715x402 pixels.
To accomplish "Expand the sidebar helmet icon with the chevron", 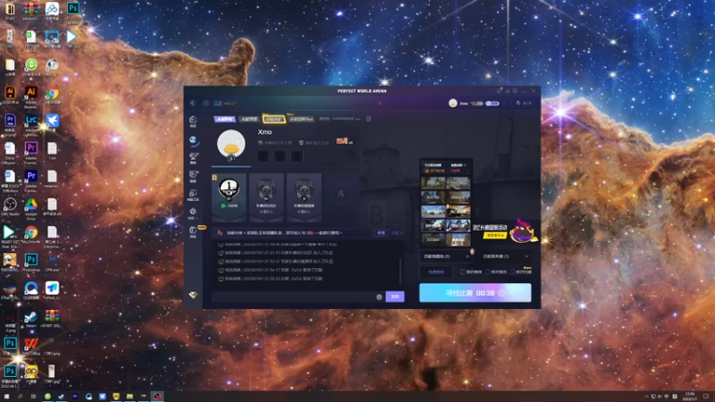I will 193,214.
